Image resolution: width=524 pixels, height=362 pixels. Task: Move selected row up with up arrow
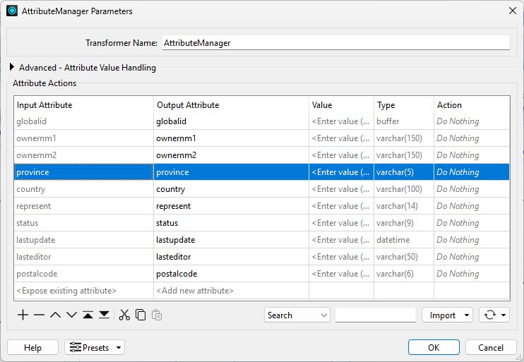pos(55,315)
